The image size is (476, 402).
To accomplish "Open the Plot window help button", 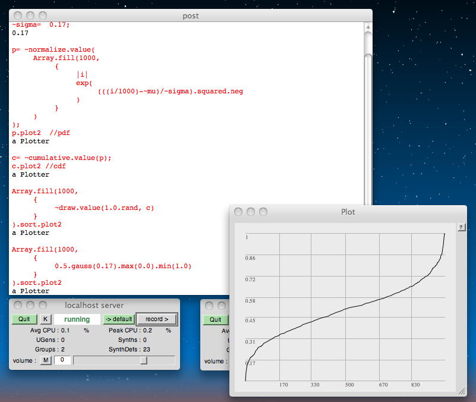I will [x=461, y=228].
